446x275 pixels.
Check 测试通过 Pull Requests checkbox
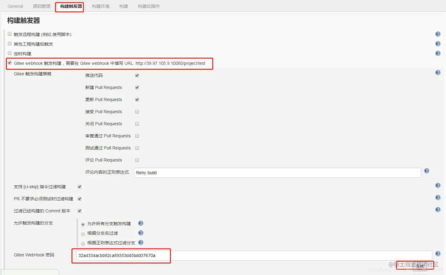click(137, 148)
